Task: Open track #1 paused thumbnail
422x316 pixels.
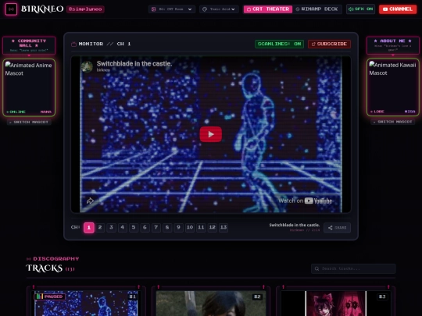Action: (x=86, y=304)
